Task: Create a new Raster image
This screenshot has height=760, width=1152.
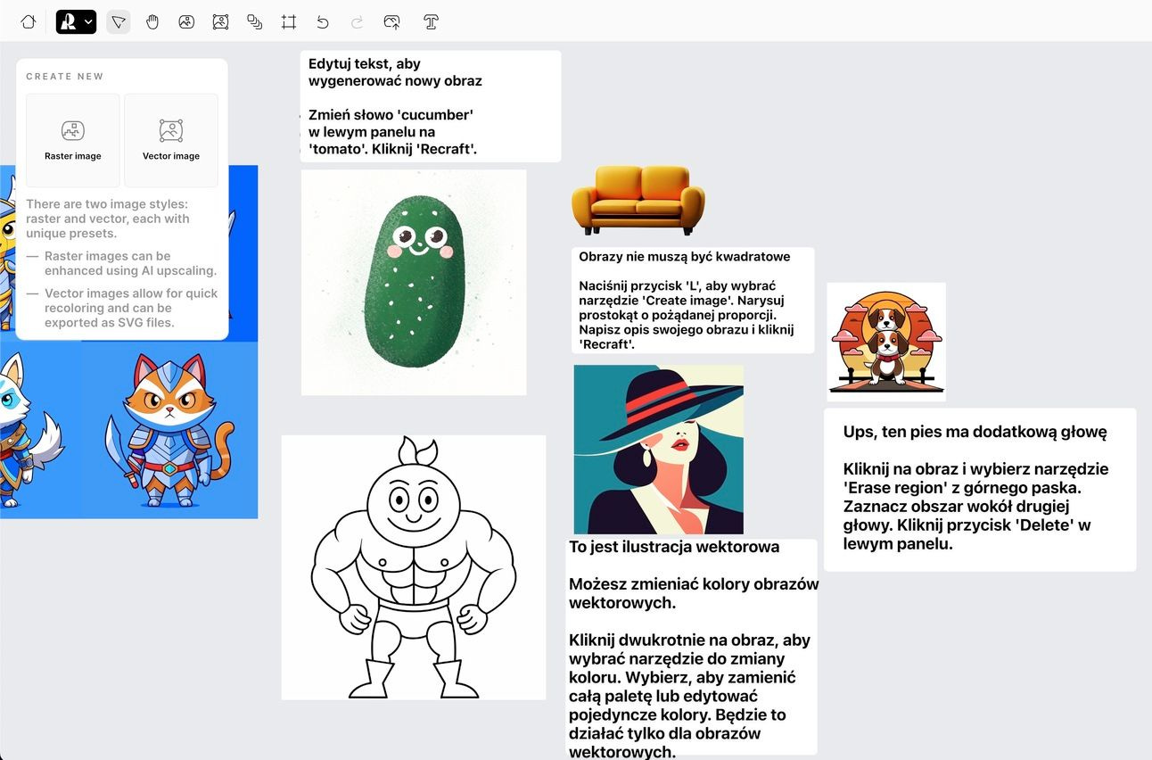Action: tap(73, 140)
